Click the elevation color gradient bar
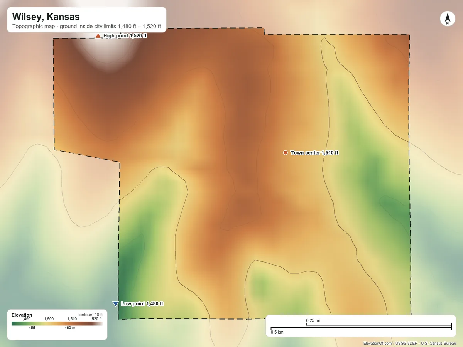Screen dimensions: 463x347 click(x=57, y=323)
